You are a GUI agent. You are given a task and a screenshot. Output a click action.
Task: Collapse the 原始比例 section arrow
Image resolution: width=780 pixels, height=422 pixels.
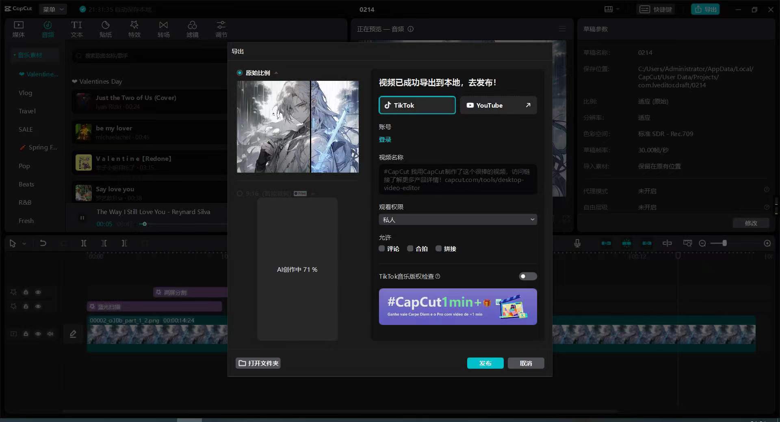point(276,73)
